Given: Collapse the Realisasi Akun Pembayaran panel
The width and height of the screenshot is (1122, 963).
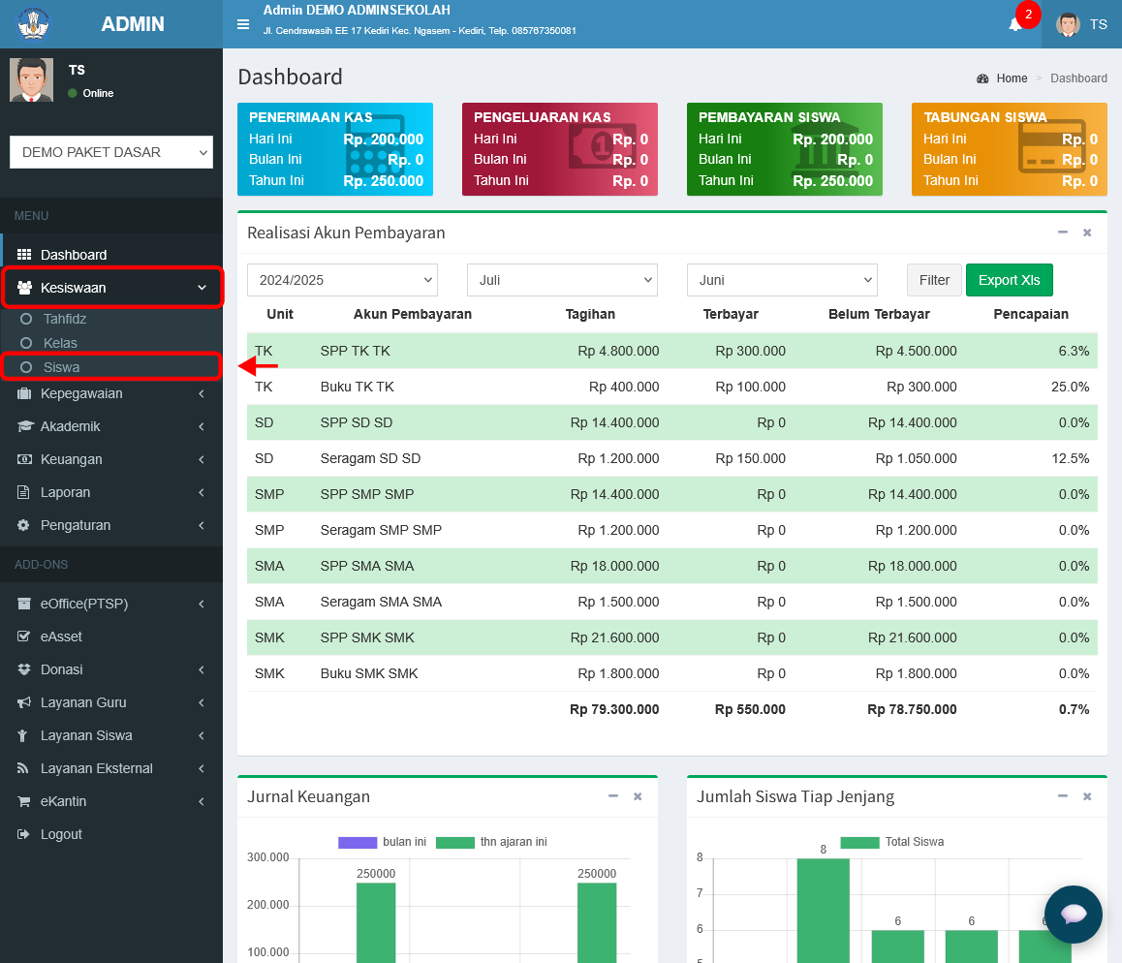Looking at the screenshot, I should pos(1063,233).
